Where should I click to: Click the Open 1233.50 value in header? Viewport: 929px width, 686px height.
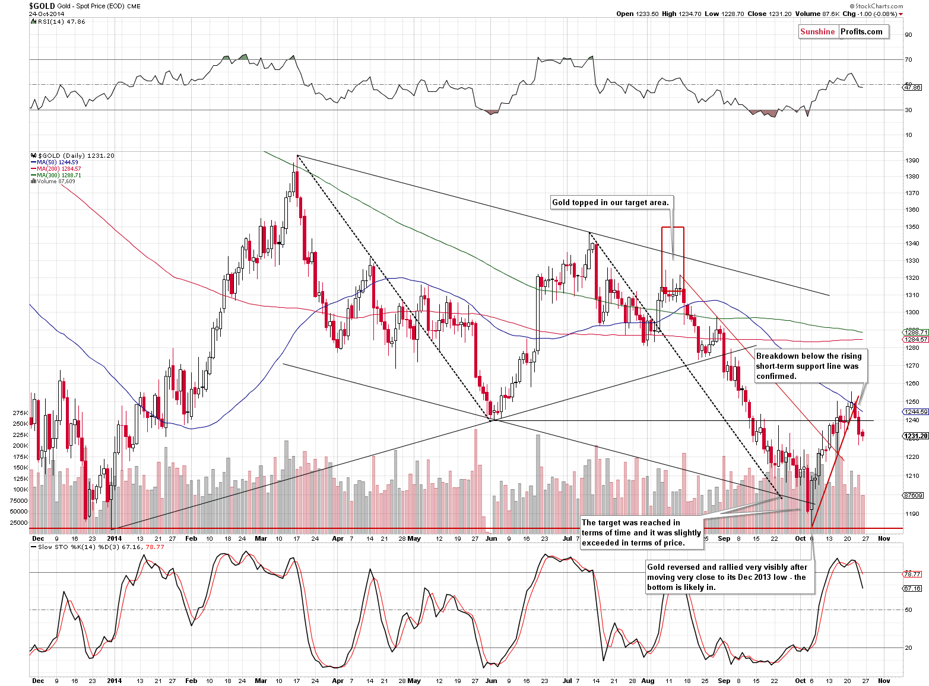(x=638, y=14)
